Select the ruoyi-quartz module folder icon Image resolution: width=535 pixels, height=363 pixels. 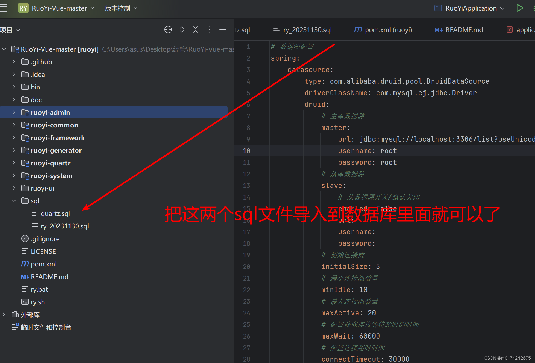(x=25, y=163)
